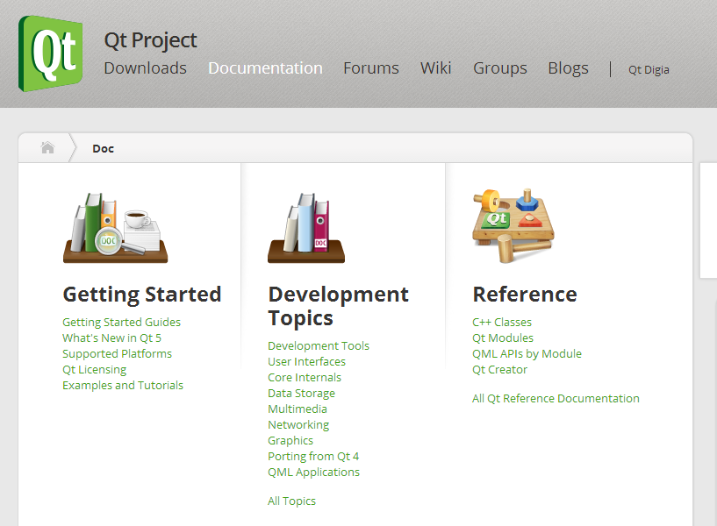Open Data Storage topic
717x526 pixels.
[301, 394]
